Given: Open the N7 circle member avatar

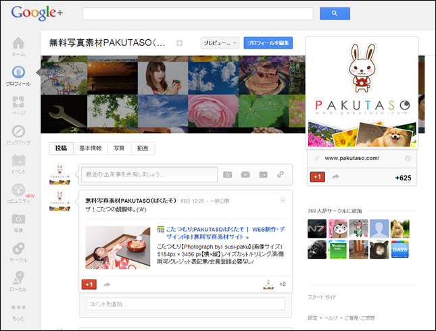Looking at the screenshot, I should (x=317, y=229).
